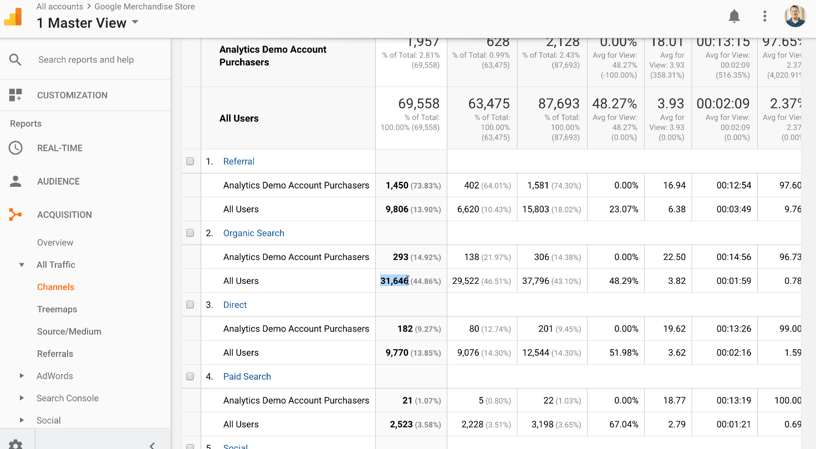Click the 22.50 pages per session cell

675,257
